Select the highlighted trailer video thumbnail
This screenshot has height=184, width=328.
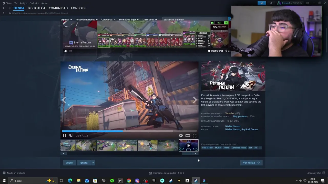click(188, 145)
